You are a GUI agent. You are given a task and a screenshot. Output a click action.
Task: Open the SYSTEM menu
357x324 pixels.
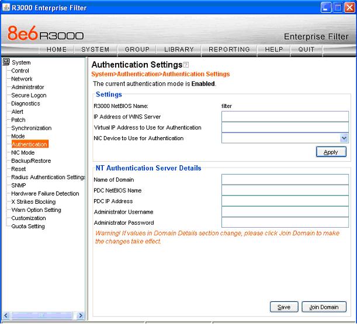[96, 50]
